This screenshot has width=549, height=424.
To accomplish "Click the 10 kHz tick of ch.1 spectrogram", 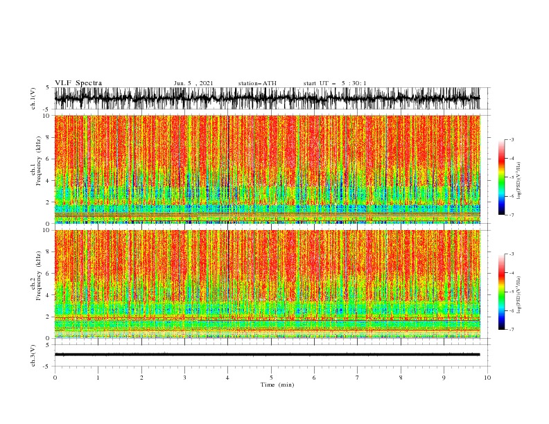I will click(46, 116).
